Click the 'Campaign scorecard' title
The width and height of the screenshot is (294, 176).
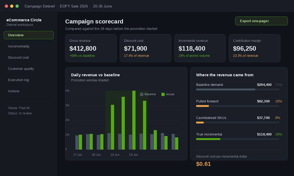tap(94, 22)
